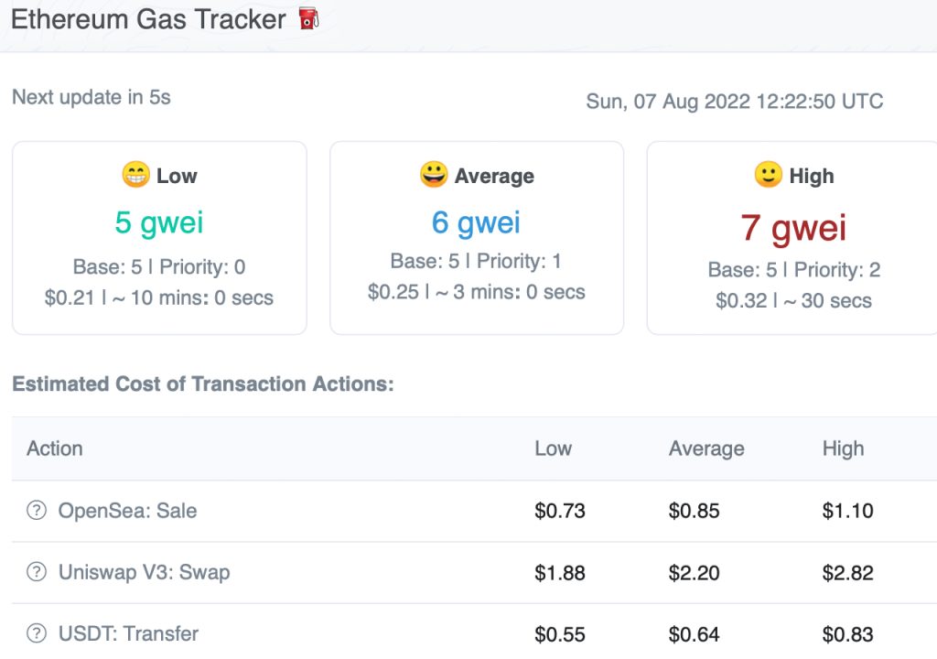Click the Uniswap V3: Swap action label

click(x=143, y=571)
